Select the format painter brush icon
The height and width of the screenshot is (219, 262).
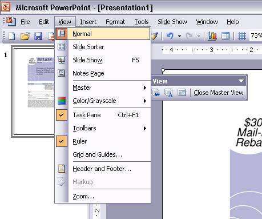point(155,35)
